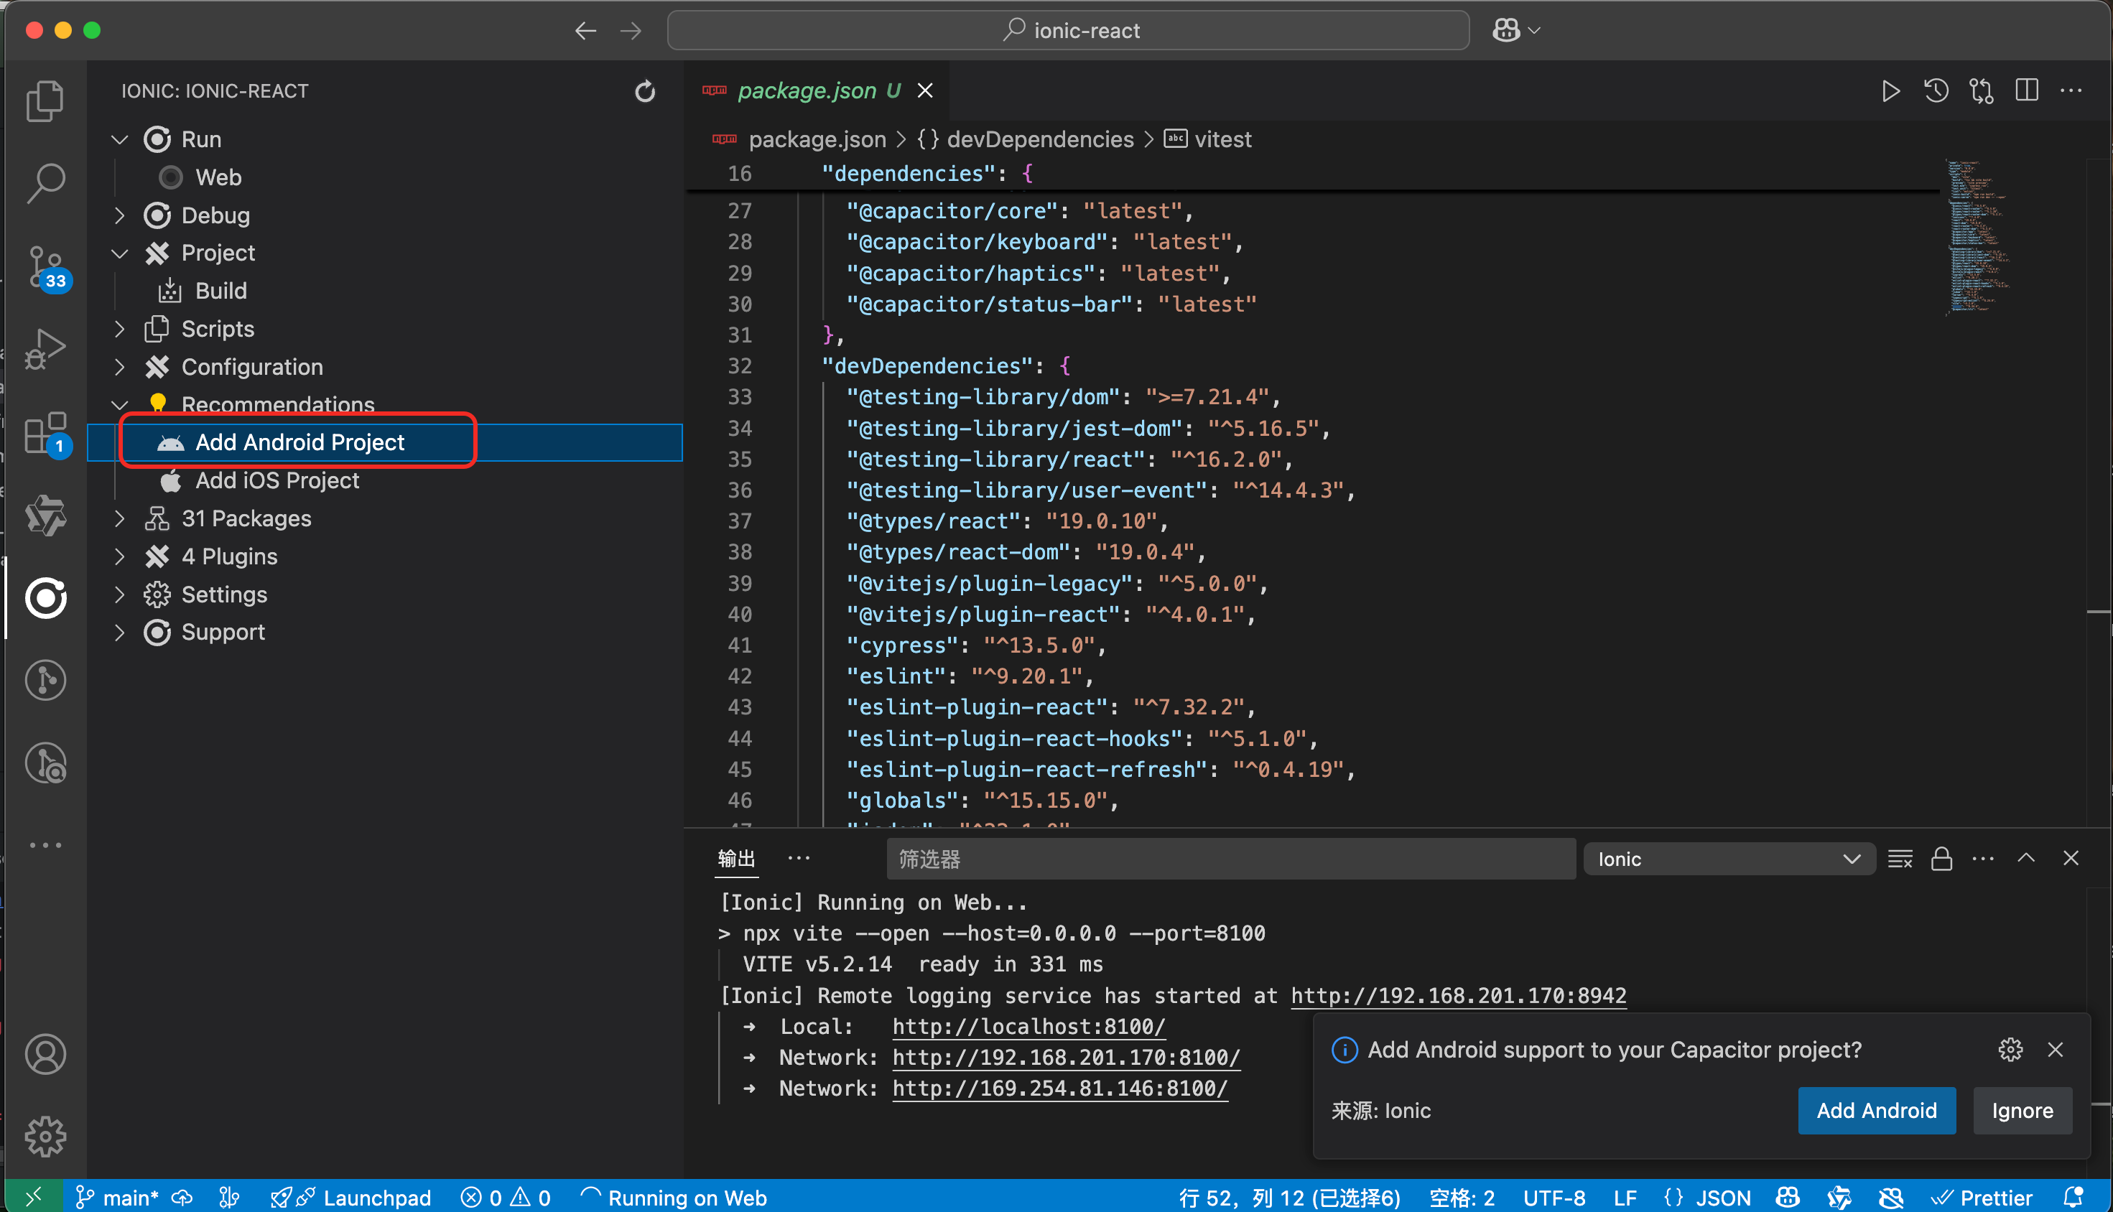Toggle Prettier formatter in status bar

tap(1984, 1197)
